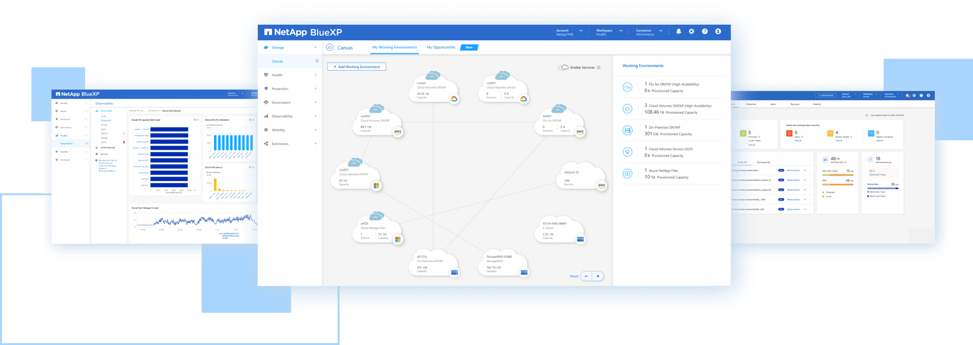Click the Add Working Environment button
973x345 pixels.
click(x=357, y=67)
